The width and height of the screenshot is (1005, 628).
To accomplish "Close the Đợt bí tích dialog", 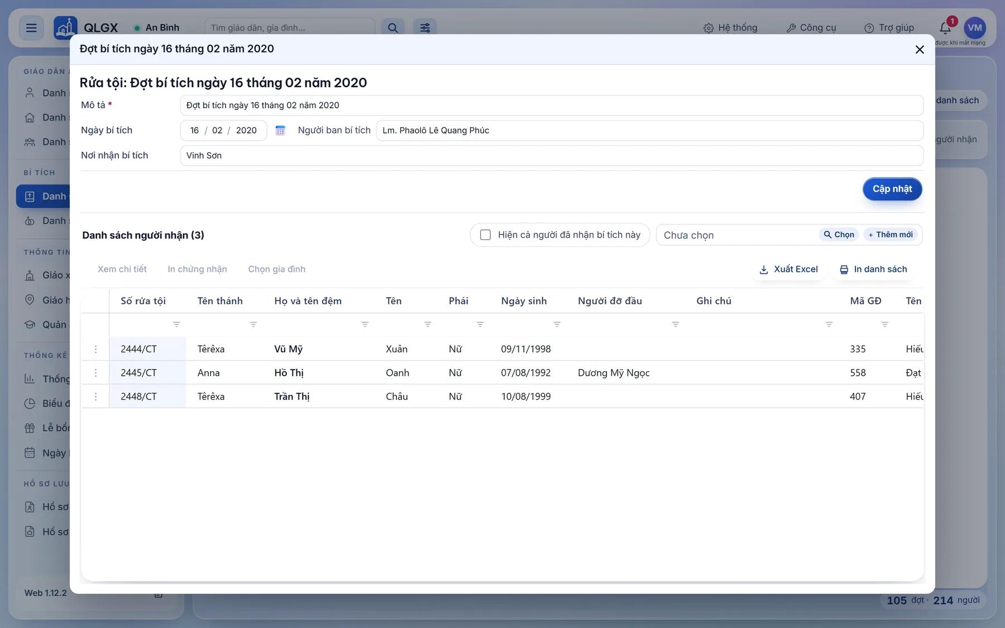I will 920,49.
